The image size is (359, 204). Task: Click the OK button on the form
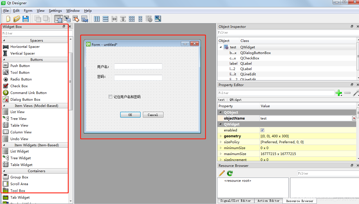pos(130,115)
